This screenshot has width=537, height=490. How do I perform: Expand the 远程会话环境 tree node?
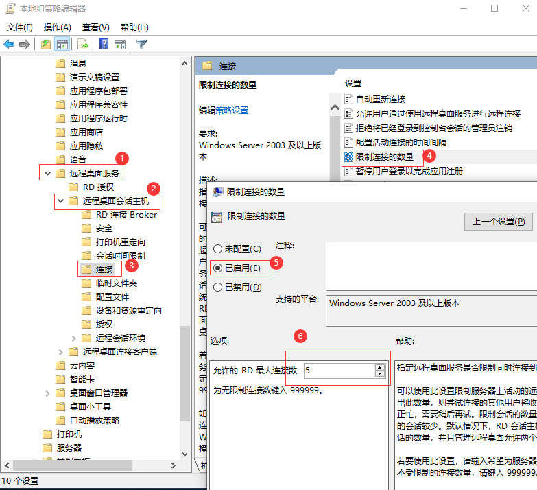tap(74, 338)
